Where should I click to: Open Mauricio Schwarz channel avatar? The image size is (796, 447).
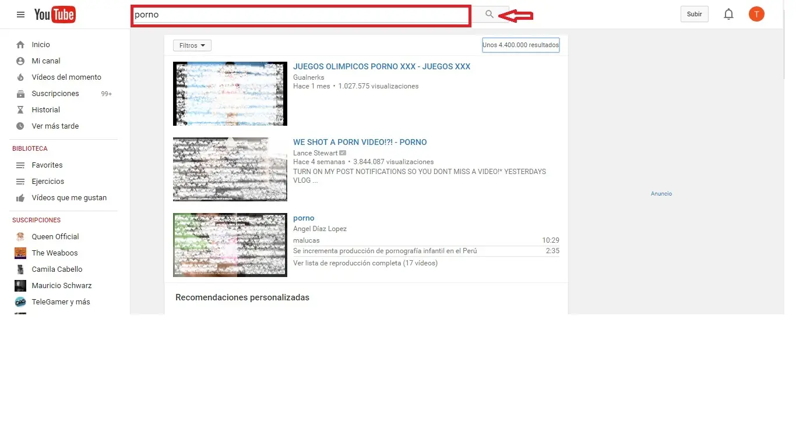[20, 286]
